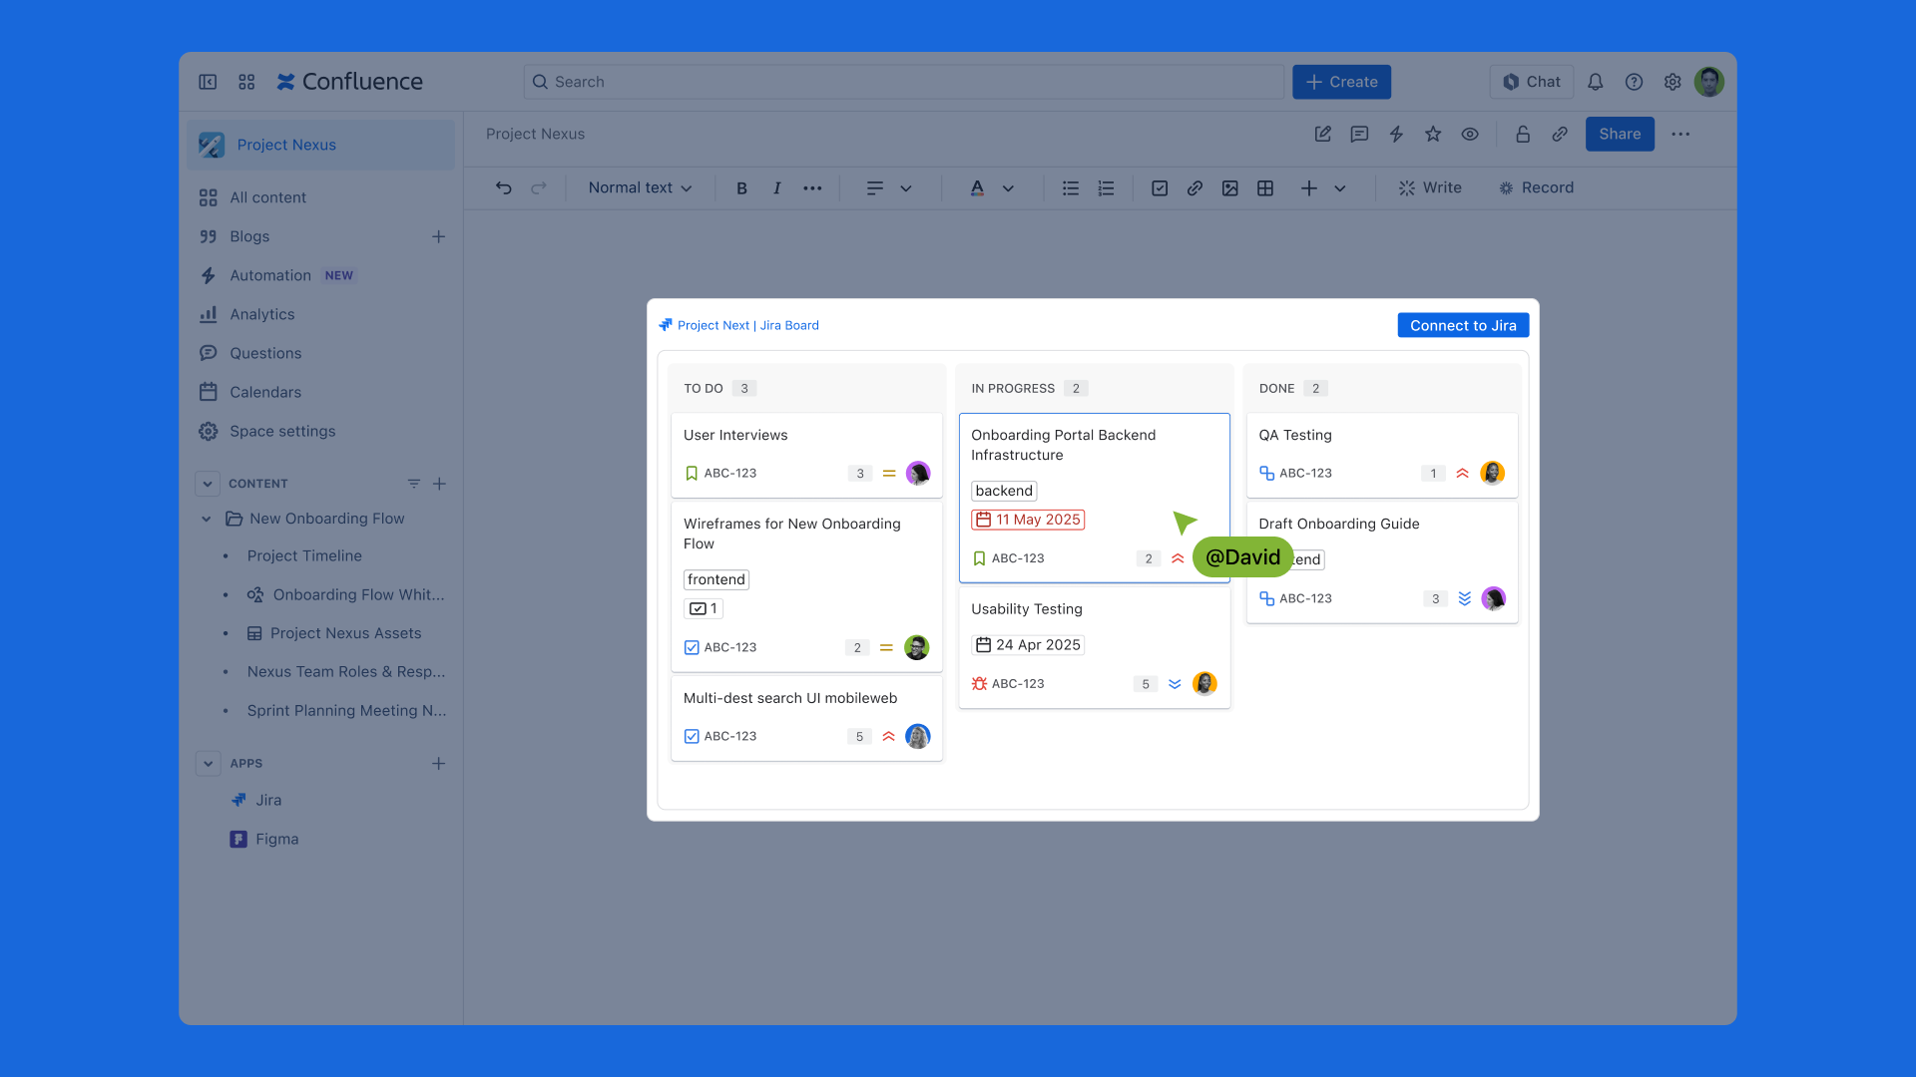Viewport: 1916px width, 1077px height.
Task: Star this page
Action: (x=1433, y=134)
